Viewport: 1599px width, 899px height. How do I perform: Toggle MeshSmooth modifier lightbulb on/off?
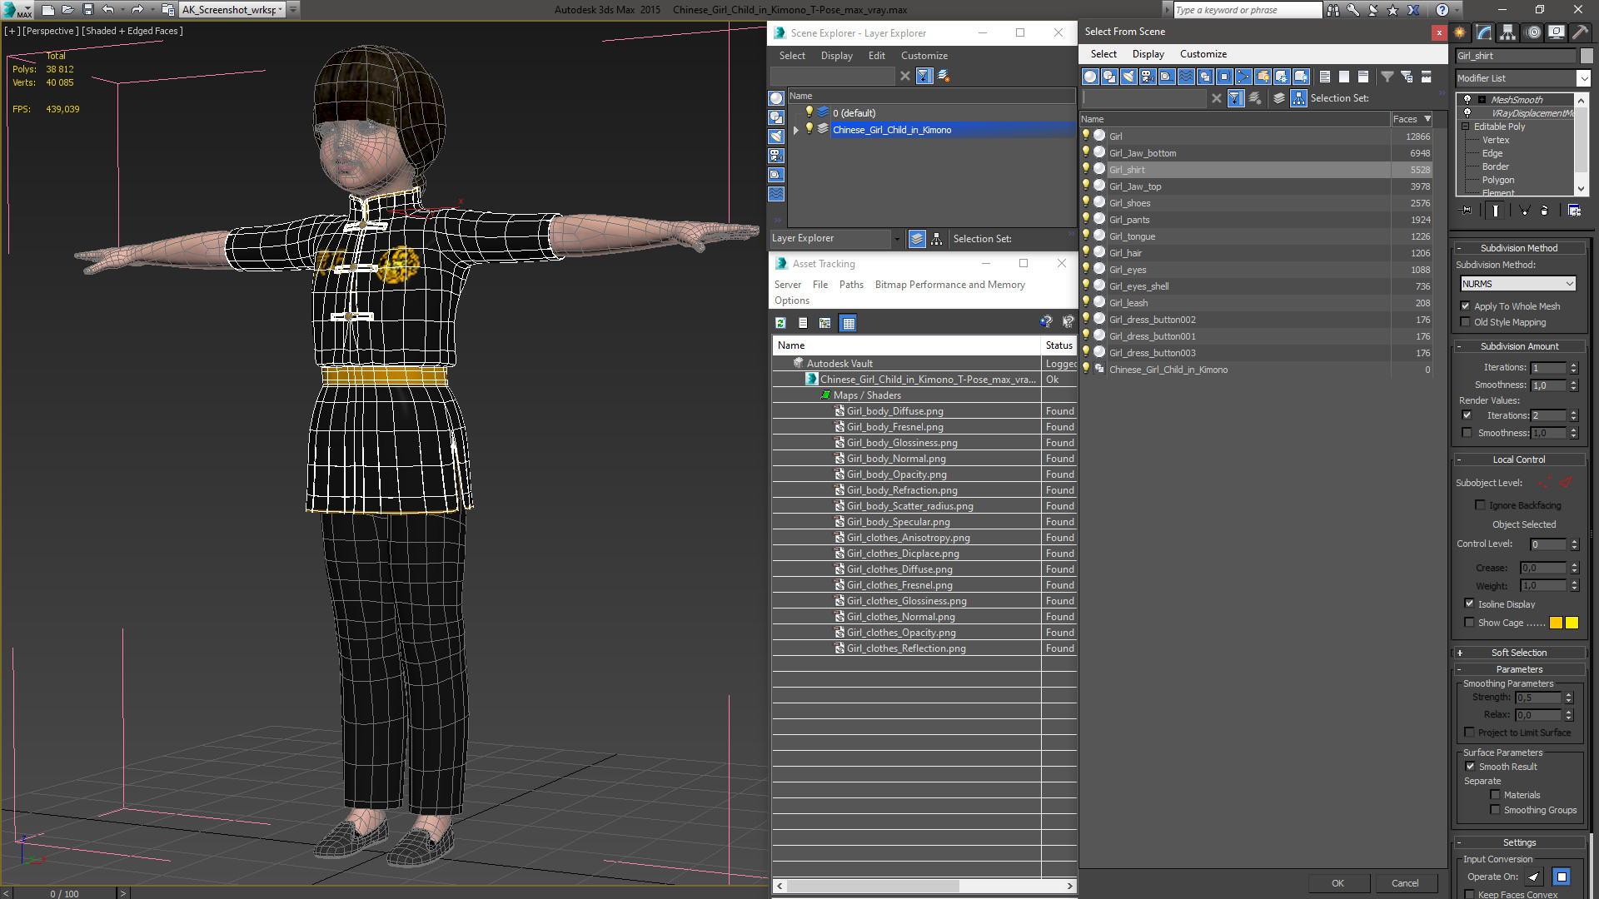(1467, 100)
